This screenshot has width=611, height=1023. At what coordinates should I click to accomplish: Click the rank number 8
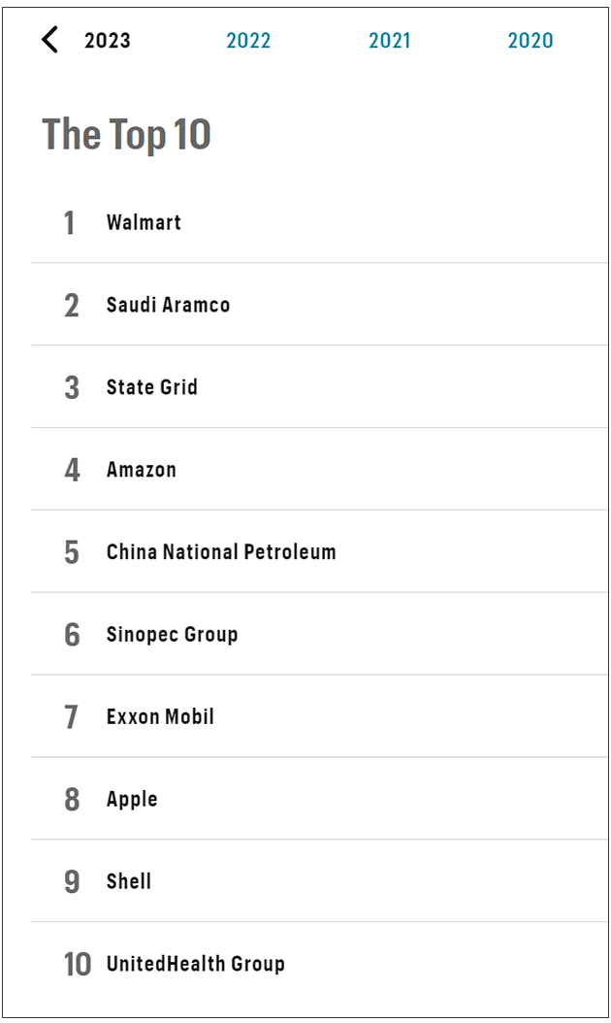pos(72,800)
